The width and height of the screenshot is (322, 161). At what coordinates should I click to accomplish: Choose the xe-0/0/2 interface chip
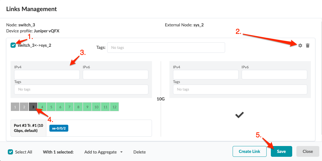pyautogui.click(x=59, y=128)
